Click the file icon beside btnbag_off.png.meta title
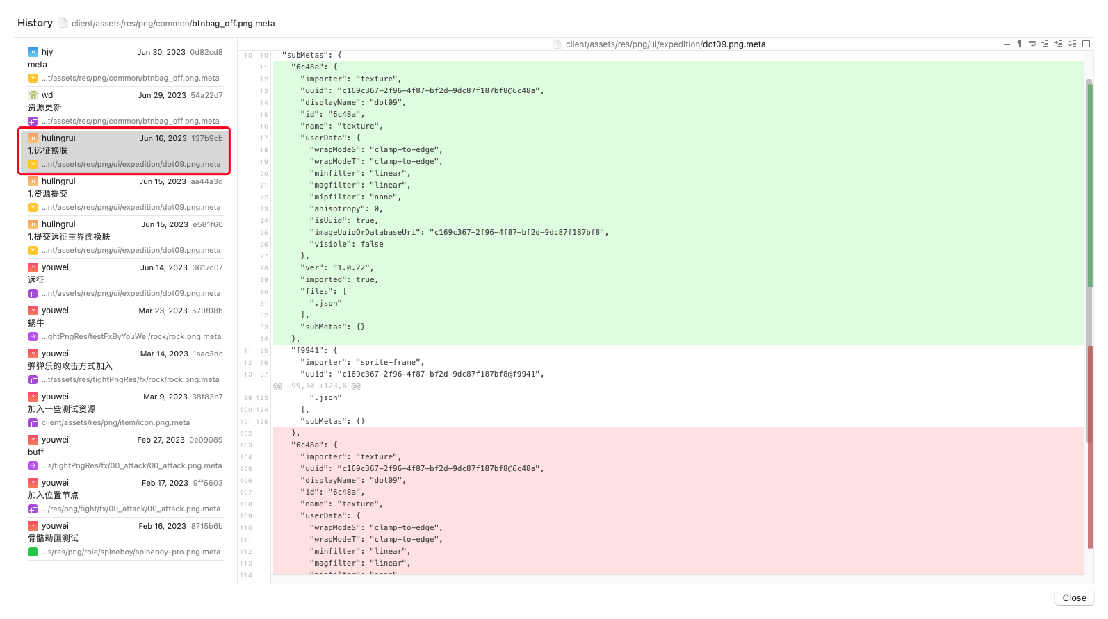 click(63, 23)
